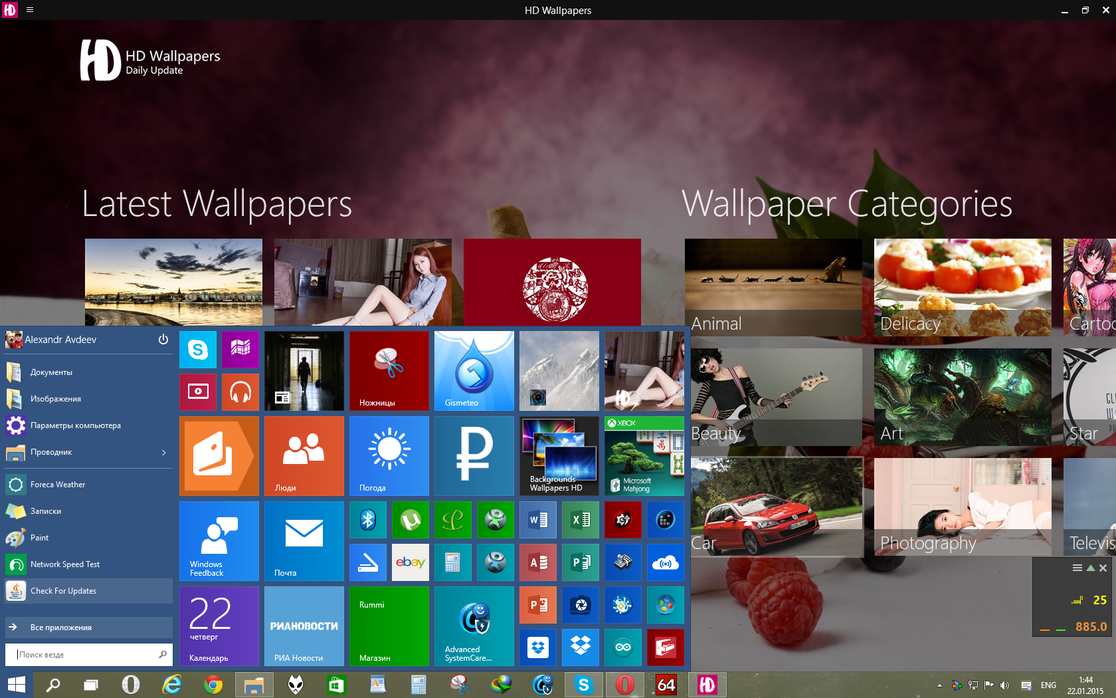Switch input language ENG in tray
The width and height of the screenshot is (1116, 698).
(x=1048, y=685)
